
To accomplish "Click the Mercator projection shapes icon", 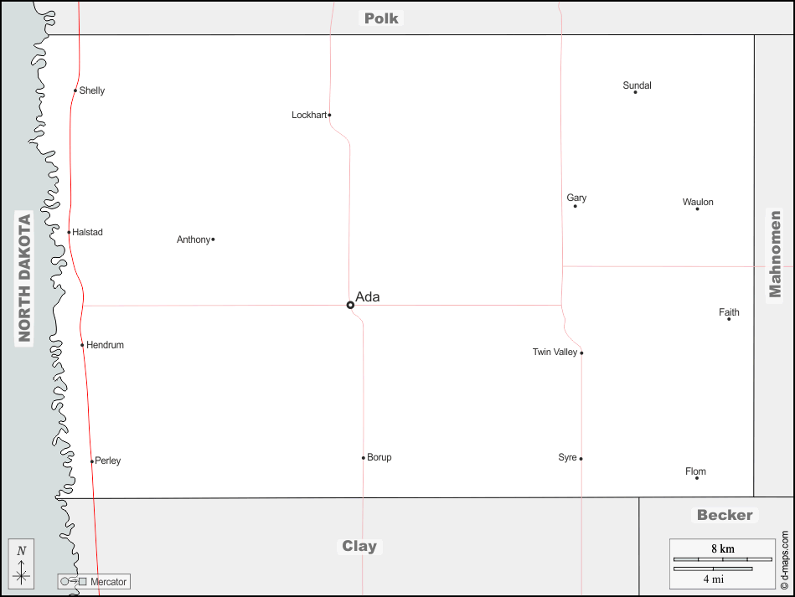I will pyautogui.click(x=73, y=581).
